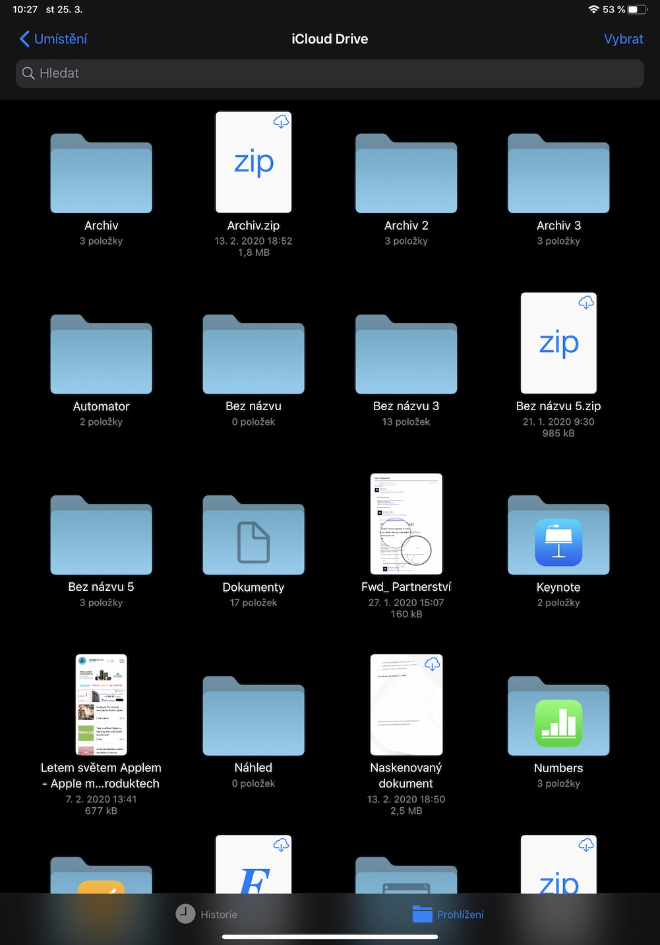The image size is (660, 945).
Task: Tap the "Archiv.zip" file name
Action: 254,226
